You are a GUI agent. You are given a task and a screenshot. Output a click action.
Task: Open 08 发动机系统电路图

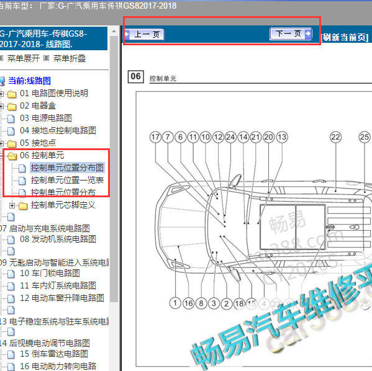58,239
